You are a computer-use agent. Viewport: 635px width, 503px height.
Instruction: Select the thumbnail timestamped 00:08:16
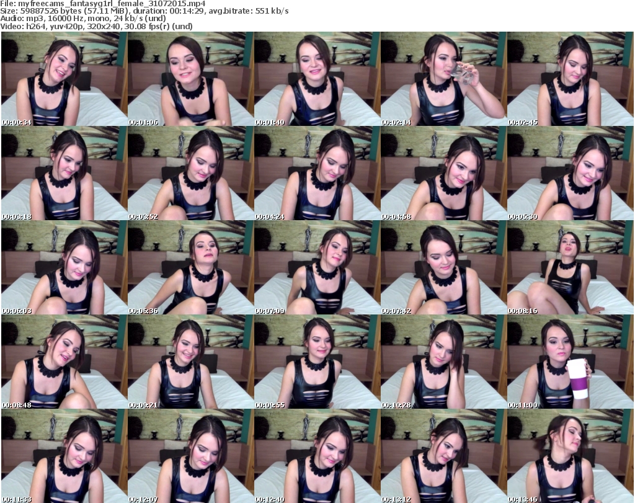tap(571, 268)
